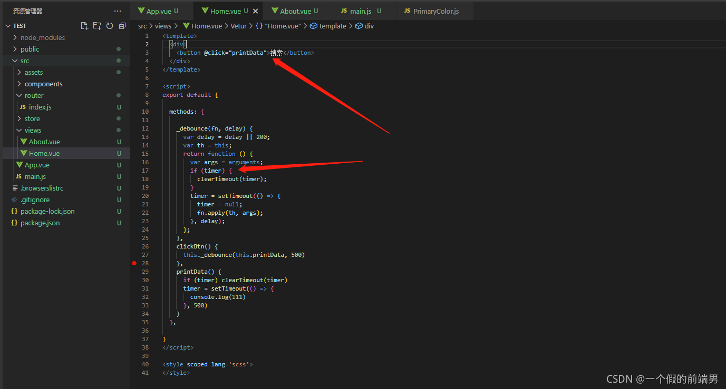Click "console.log(111)" on line 32
The width and height of the screenshot is (726, 389).
218,297
